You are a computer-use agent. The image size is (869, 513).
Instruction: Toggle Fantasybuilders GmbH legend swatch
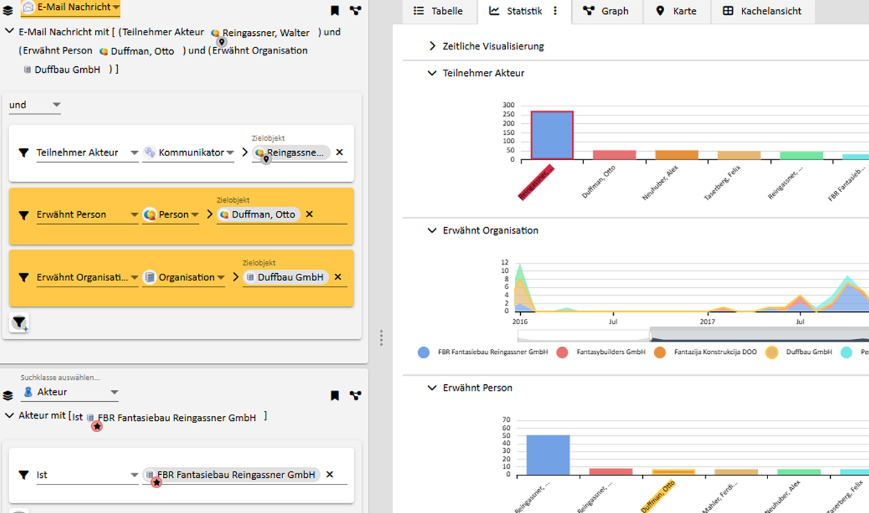tap(562, 352)
